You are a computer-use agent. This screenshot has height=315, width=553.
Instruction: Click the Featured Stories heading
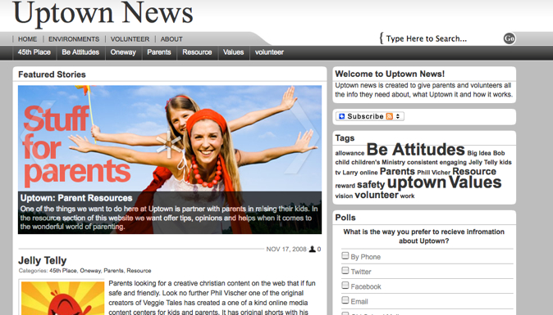tap(52, 74)
